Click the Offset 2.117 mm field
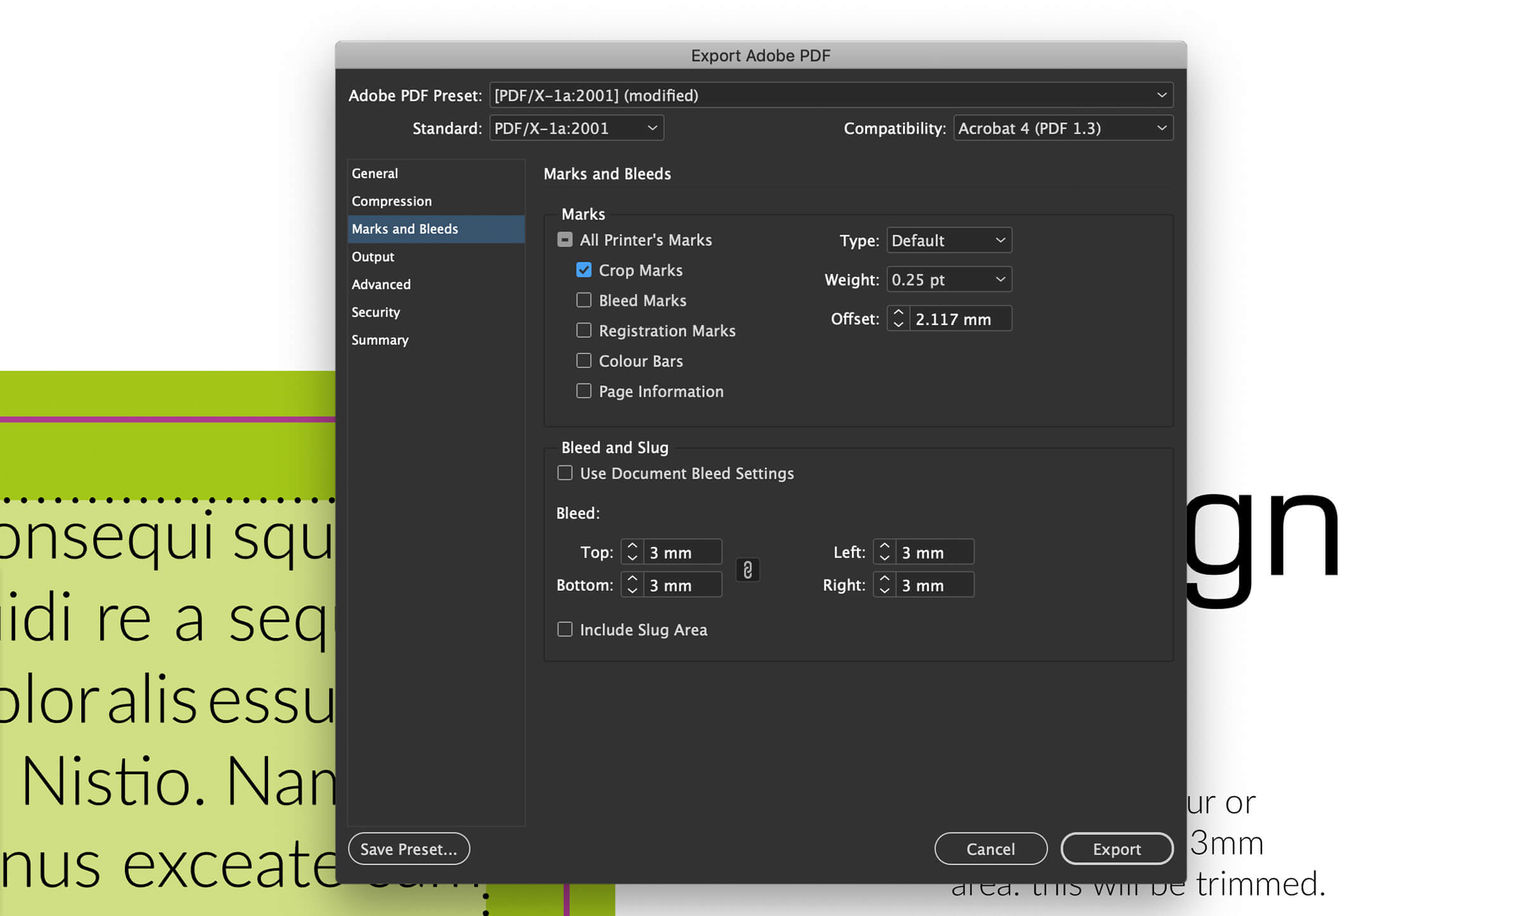This screenshot has height=916, width=1521. 961,318
